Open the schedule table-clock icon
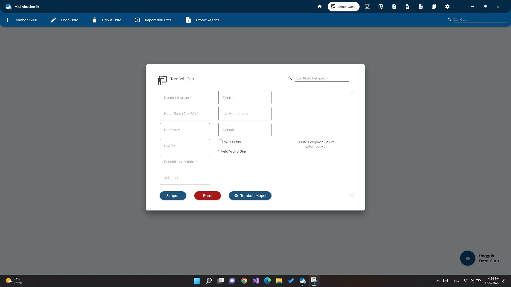This screenshot has height=287, width=511. (x=381, y=7)
